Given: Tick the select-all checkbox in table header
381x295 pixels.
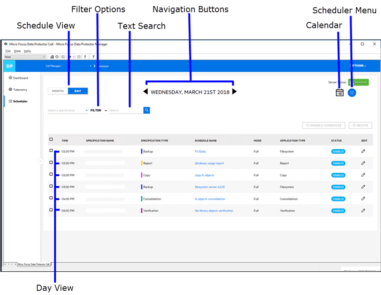Looking at the screenshot, I should [51, 139].
